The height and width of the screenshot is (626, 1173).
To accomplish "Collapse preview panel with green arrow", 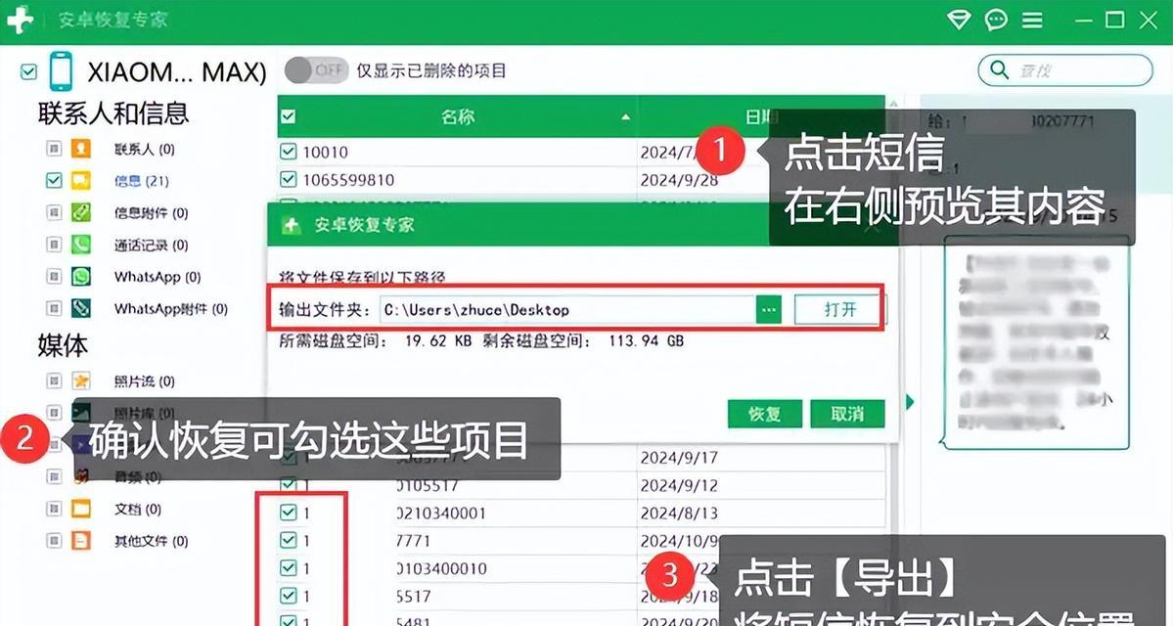I will [910, 402].
